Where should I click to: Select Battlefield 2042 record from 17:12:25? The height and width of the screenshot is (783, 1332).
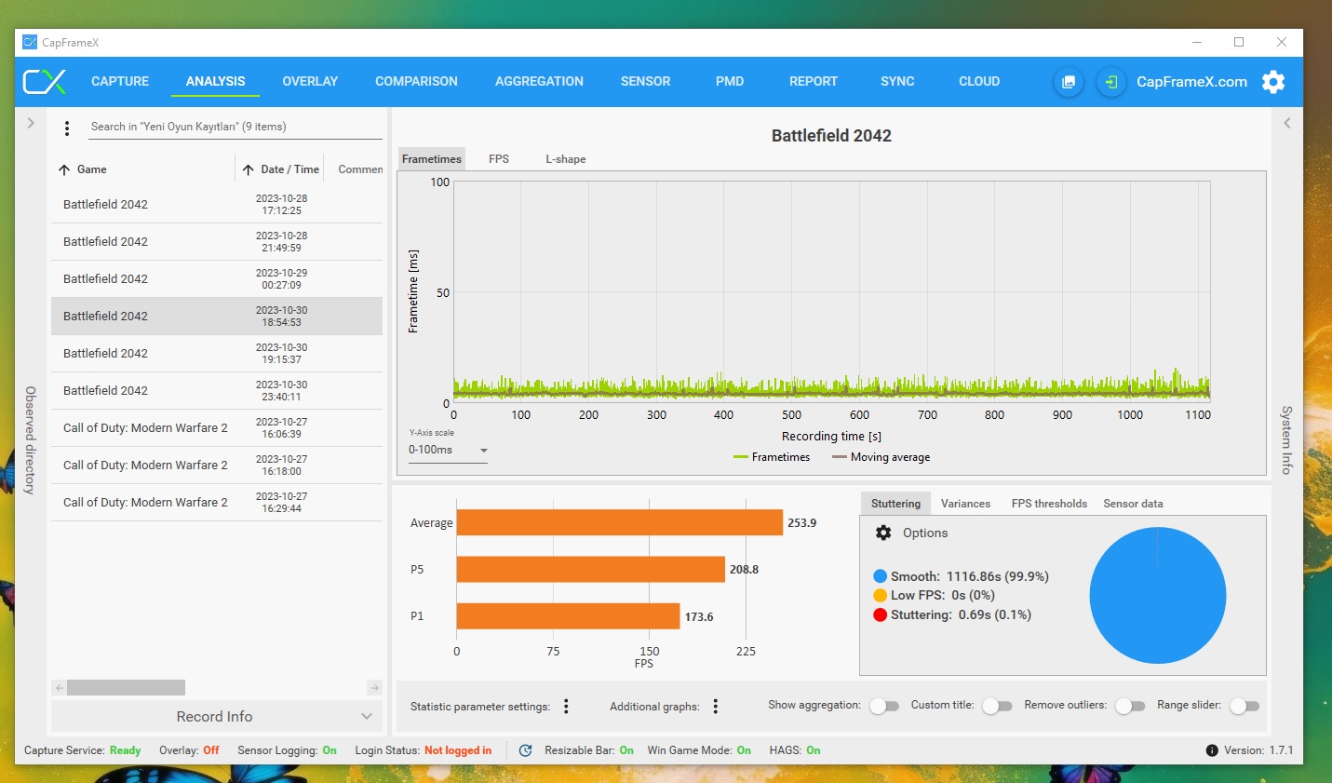(x=217, y=205)
